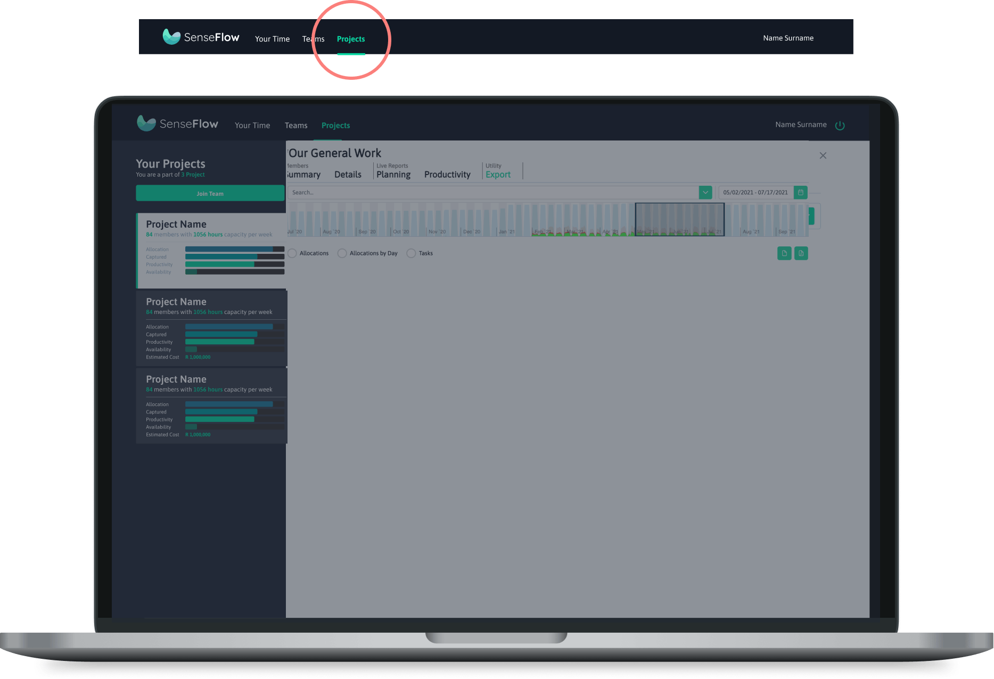
Task: Click the Jan '21 timeline marker
Action: (507, 231)
